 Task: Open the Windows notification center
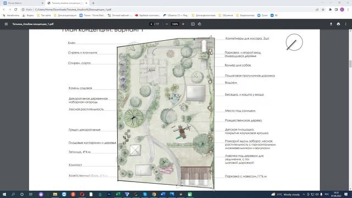tap(346, 194)
